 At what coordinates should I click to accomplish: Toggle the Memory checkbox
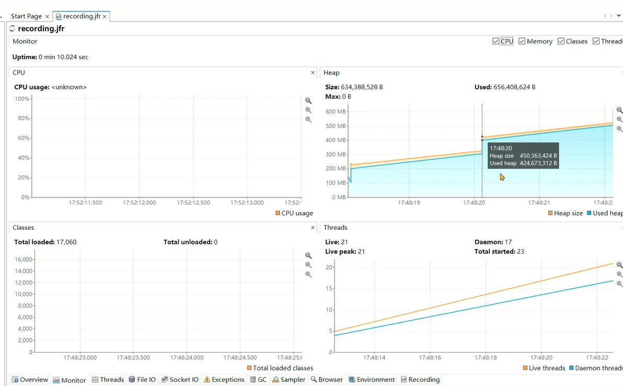[x=522, y=41]
